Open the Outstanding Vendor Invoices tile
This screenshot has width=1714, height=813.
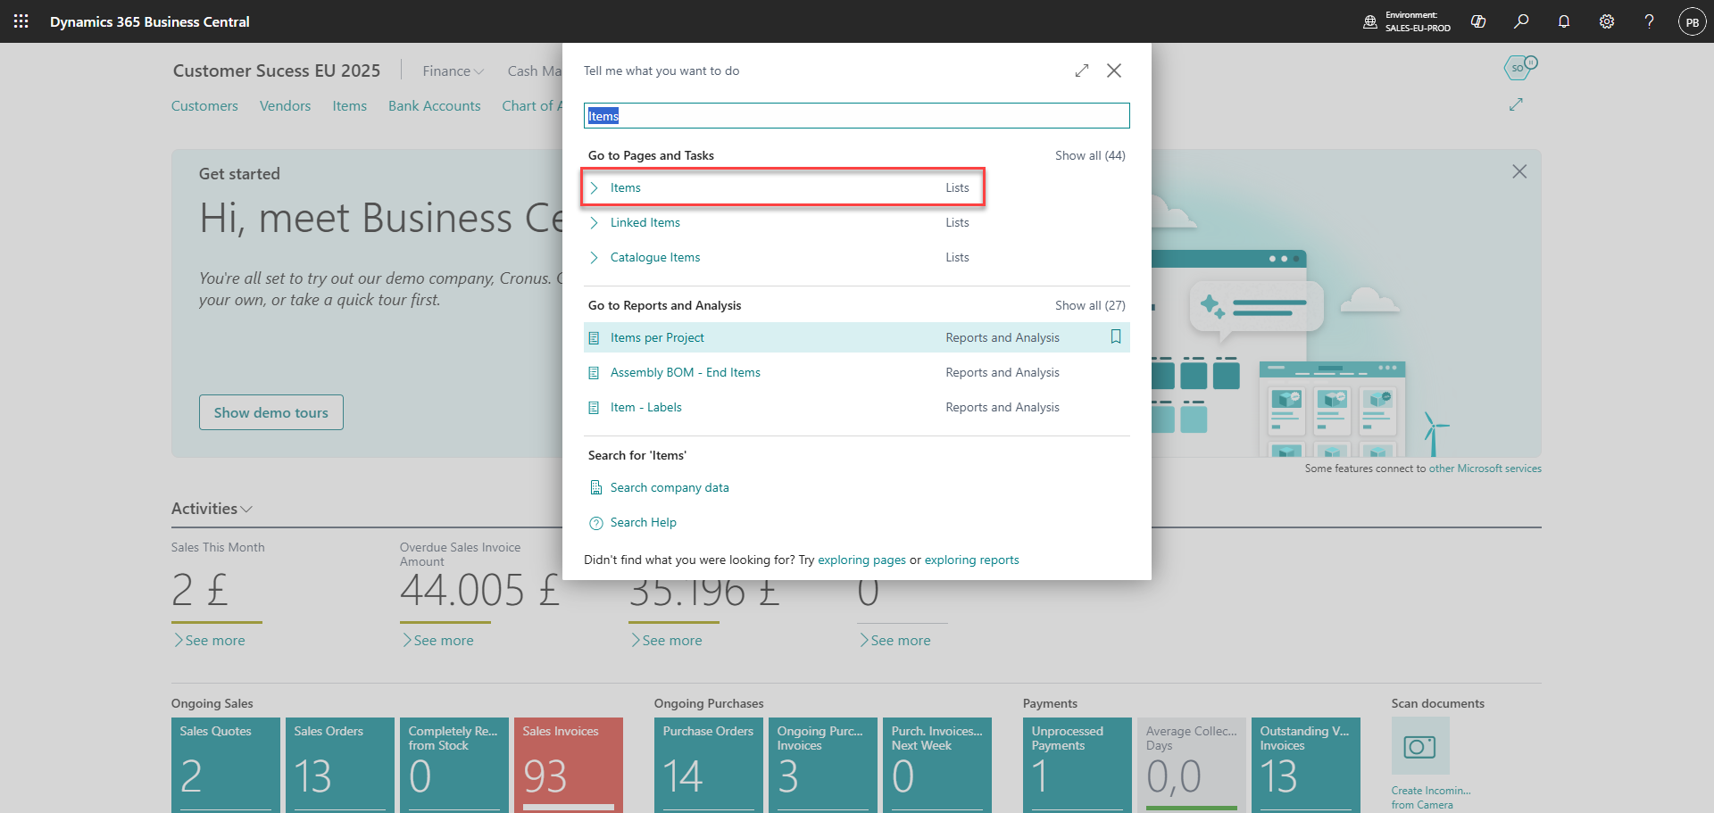click(x=1306, y=765)
